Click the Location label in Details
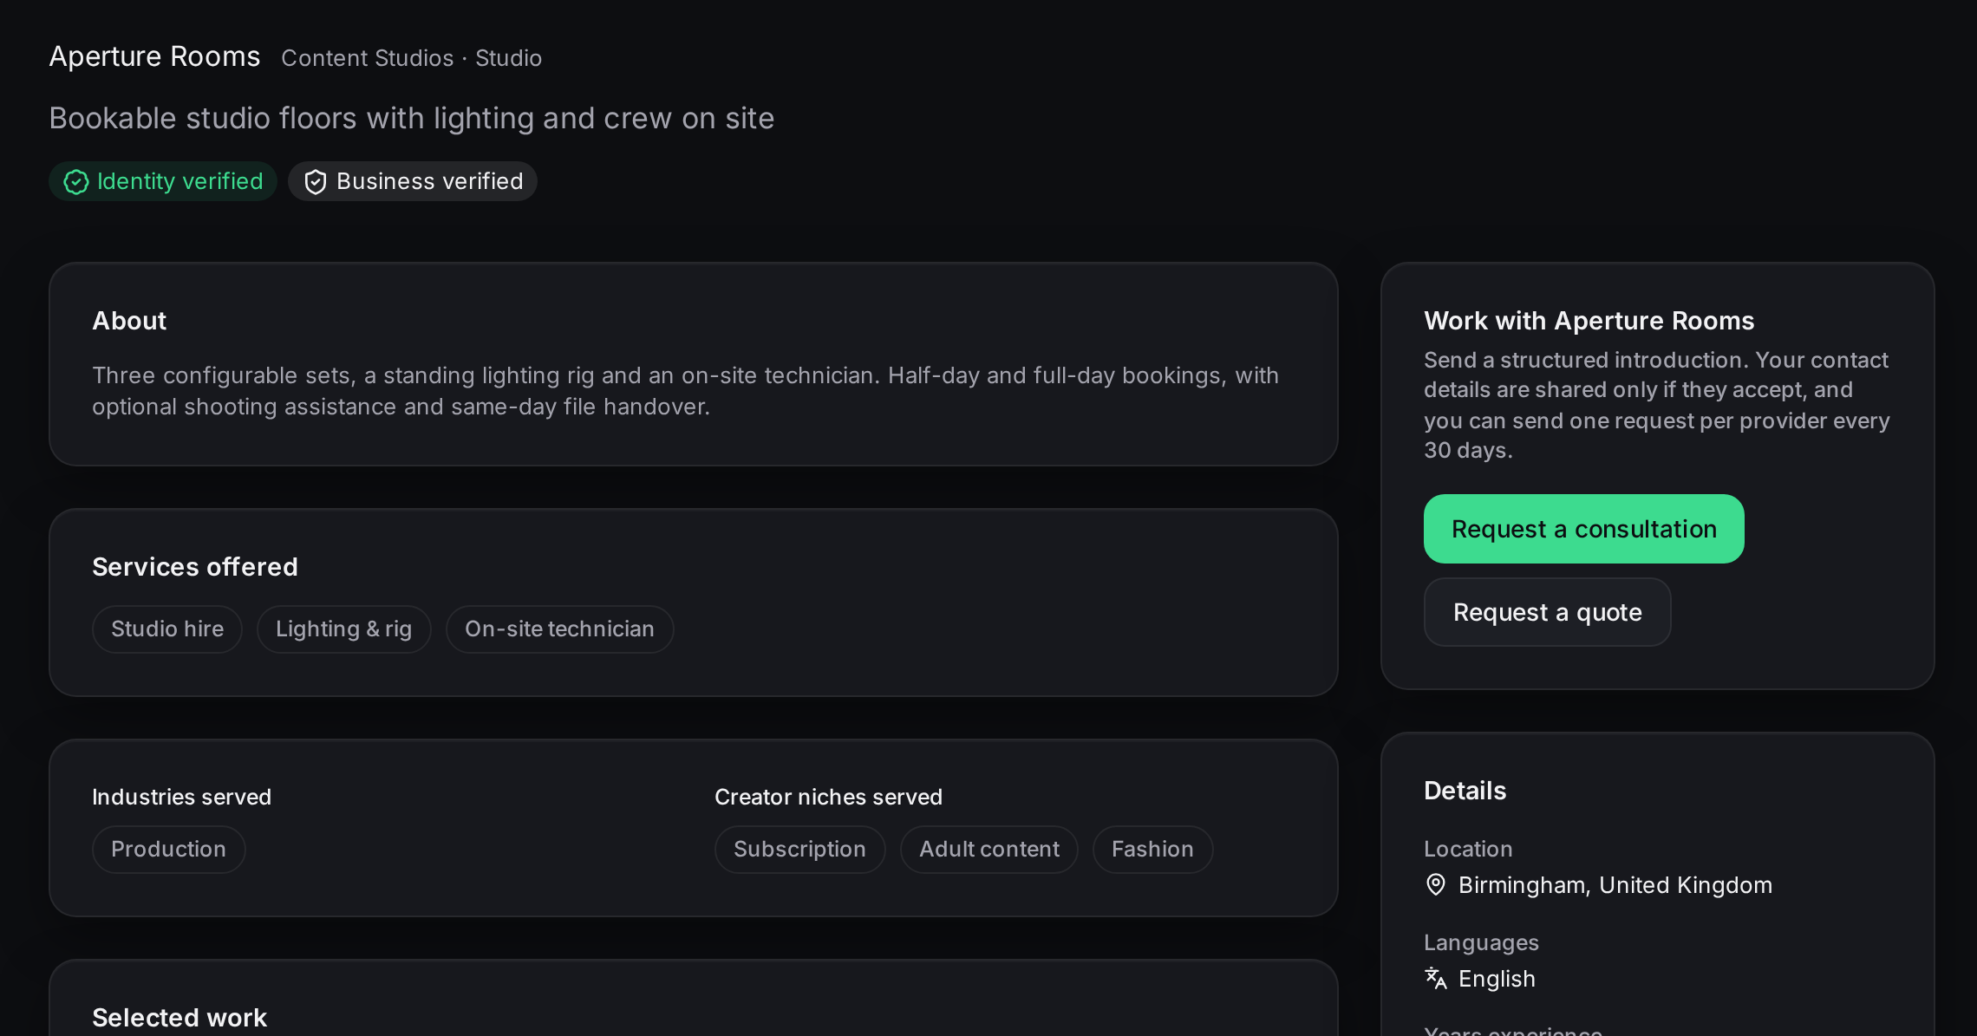The height and width of the screenshot is (1036, 1977). click(1468, 849)
